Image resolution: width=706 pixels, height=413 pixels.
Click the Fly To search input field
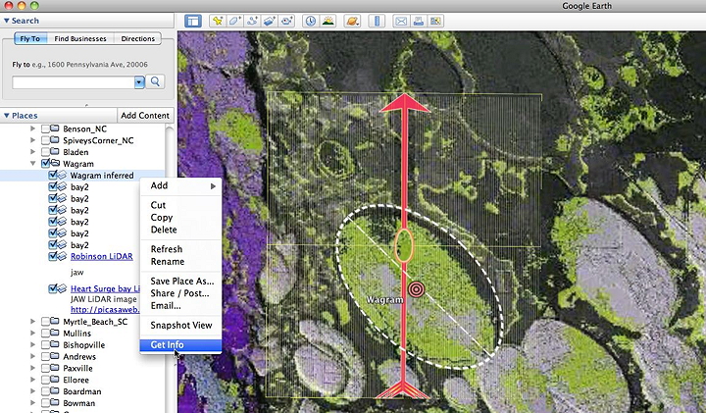73,82
